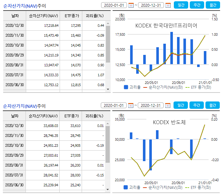This screenshot has width=222, height=194.
Task: Click the top 순자산가치(NAV)추이 heading
Action: [25, 6]
